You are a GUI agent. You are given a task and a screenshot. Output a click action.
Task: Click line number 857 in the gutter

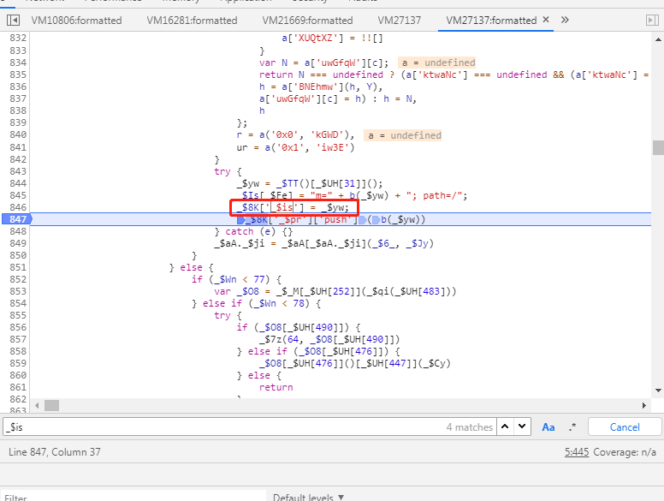click(x=18, y=339)
